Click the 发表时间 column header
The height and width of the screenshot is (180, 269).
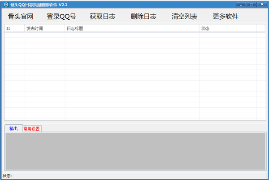pyautogui.click(x=45, y=28)
